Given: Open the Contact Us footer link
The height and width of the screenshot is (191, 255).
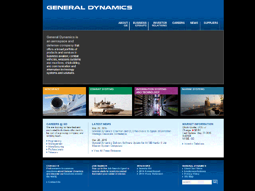Looking at the screenshot, I should (x=54, y=182).
